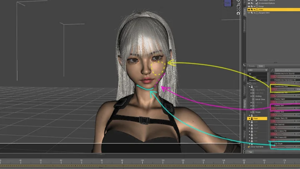The width and height of the screenshot is (300, 169).
Task: Click the Chin Depth slider handle
Action: (285, 146)
